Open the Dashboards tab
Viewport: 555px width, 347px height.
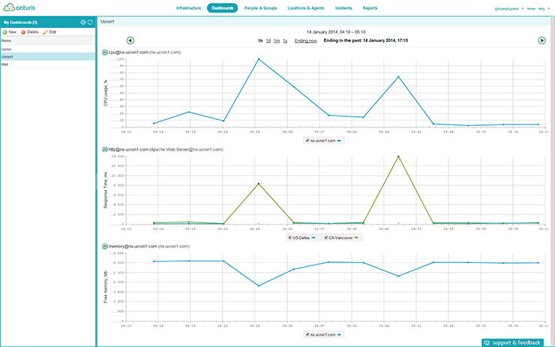tap(222, 7)
